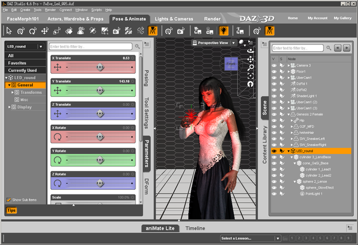Image resolution: width=358 pixels, height=245 pixels.
Task: Open the Select a Lesson dropdown
Action: tap(278, 238)
